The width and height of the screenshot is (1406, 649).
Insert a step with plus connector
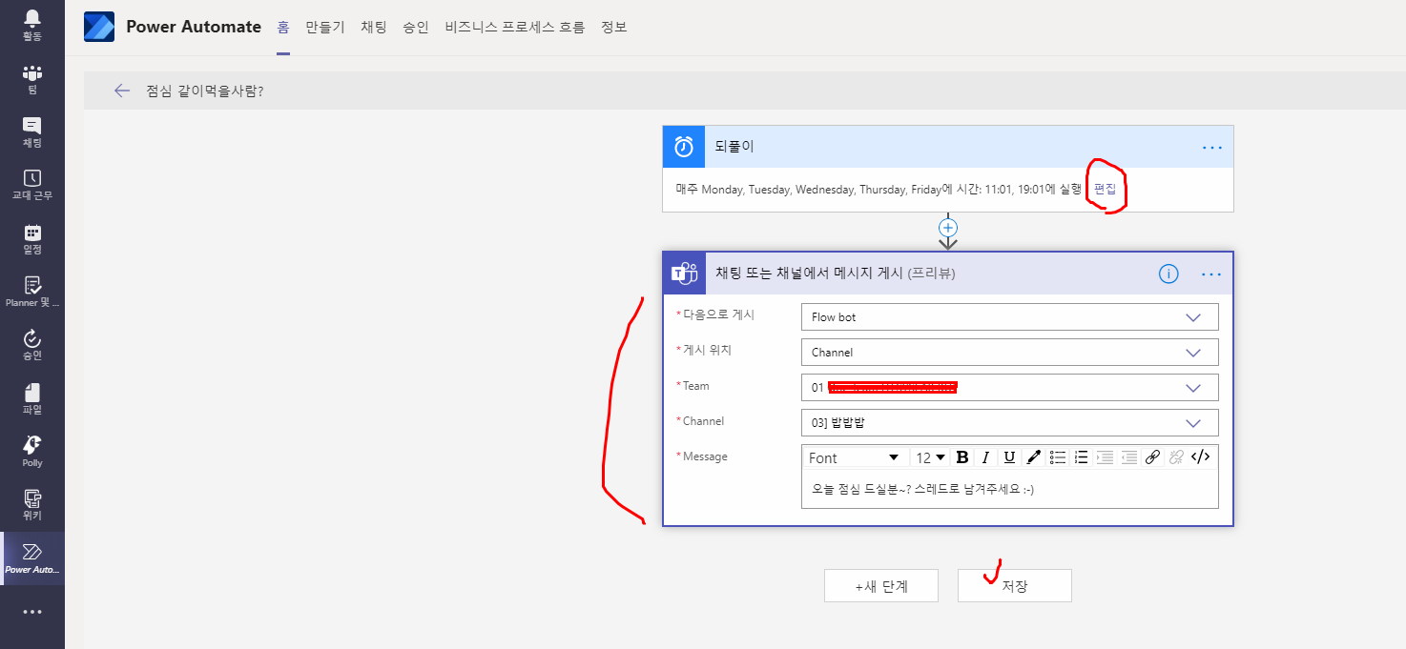tap(948, 228)
